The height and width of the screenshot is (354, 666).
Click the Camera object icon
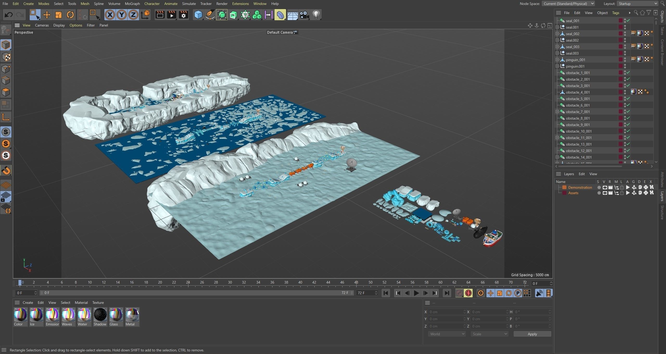(x=304, y=15)
